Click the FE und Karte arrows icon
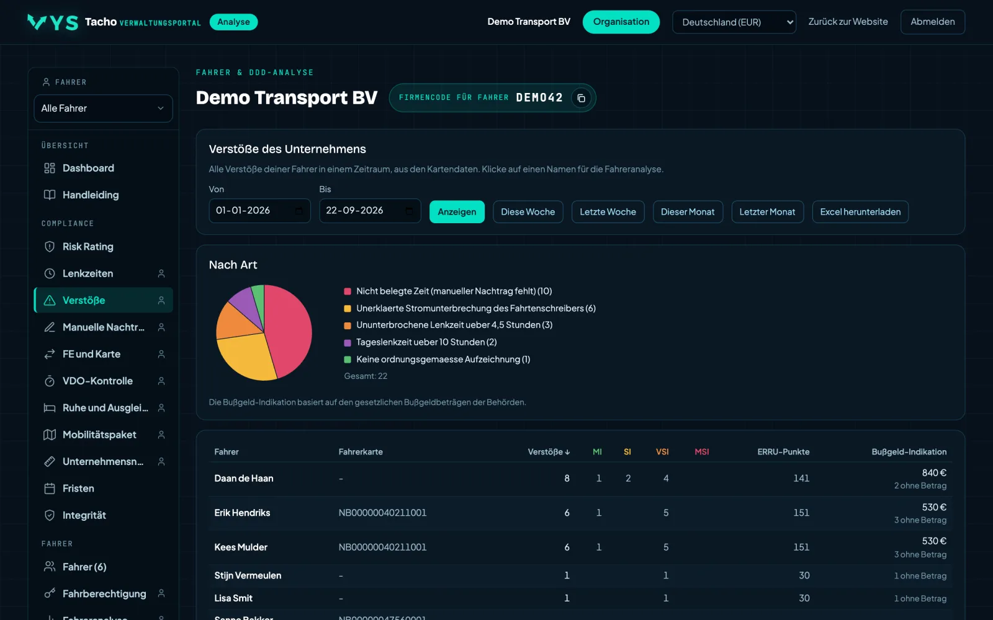This screenshot has width=993, height=620. [50, 354]
